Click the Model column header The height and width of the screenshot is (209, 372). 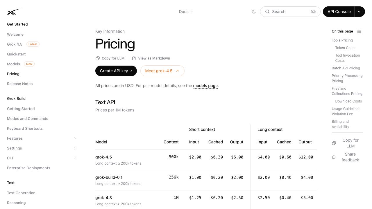[101, 142]
